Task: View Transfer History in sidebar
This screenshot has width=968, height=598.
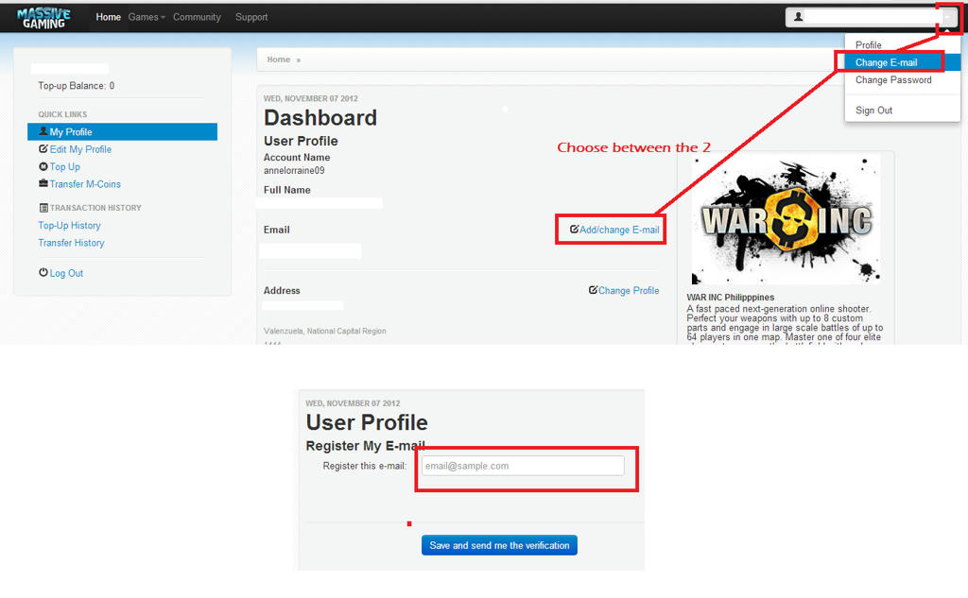Action: (x=71, y=243)
